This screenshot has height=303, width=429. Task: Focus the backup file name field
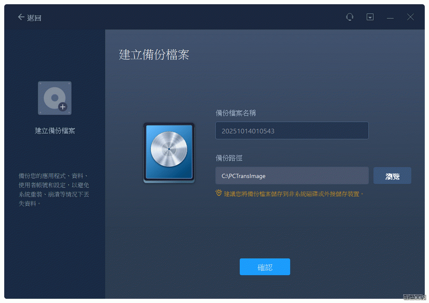click(292, 131)
